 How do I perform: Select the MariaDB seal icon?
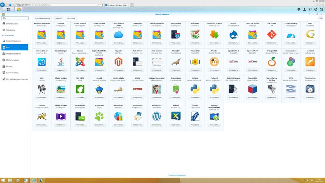point(176,62)
